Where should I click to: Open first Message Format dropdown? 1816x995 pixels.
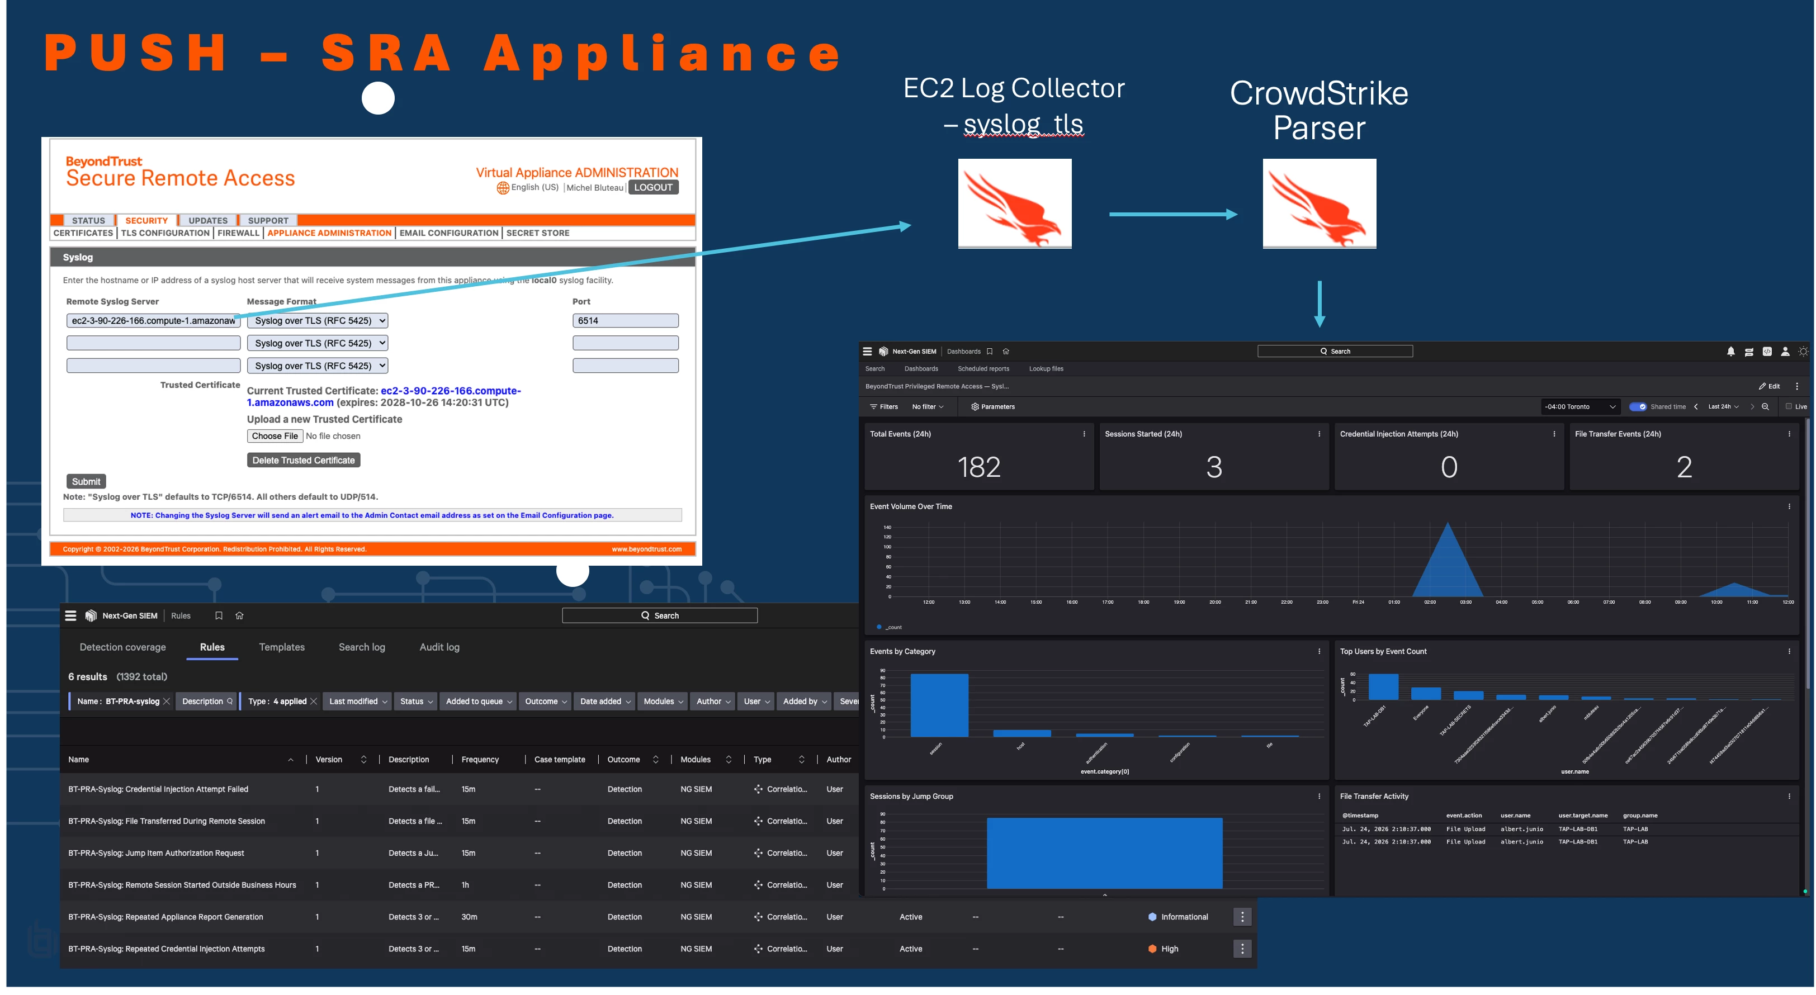[317, 321]
